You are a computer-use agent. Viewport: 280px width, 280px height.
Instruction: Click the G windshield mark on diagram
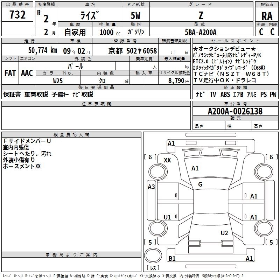(x=200, y=184)
